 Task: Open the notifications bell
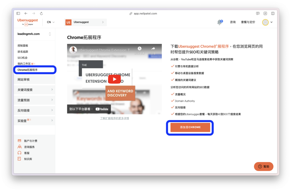[220, 22]
